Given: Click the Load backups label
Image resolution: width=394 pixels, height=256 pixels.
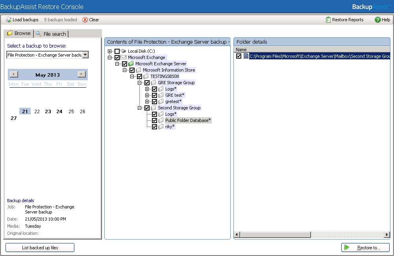Looking at the screenshot, I should 25,20.
